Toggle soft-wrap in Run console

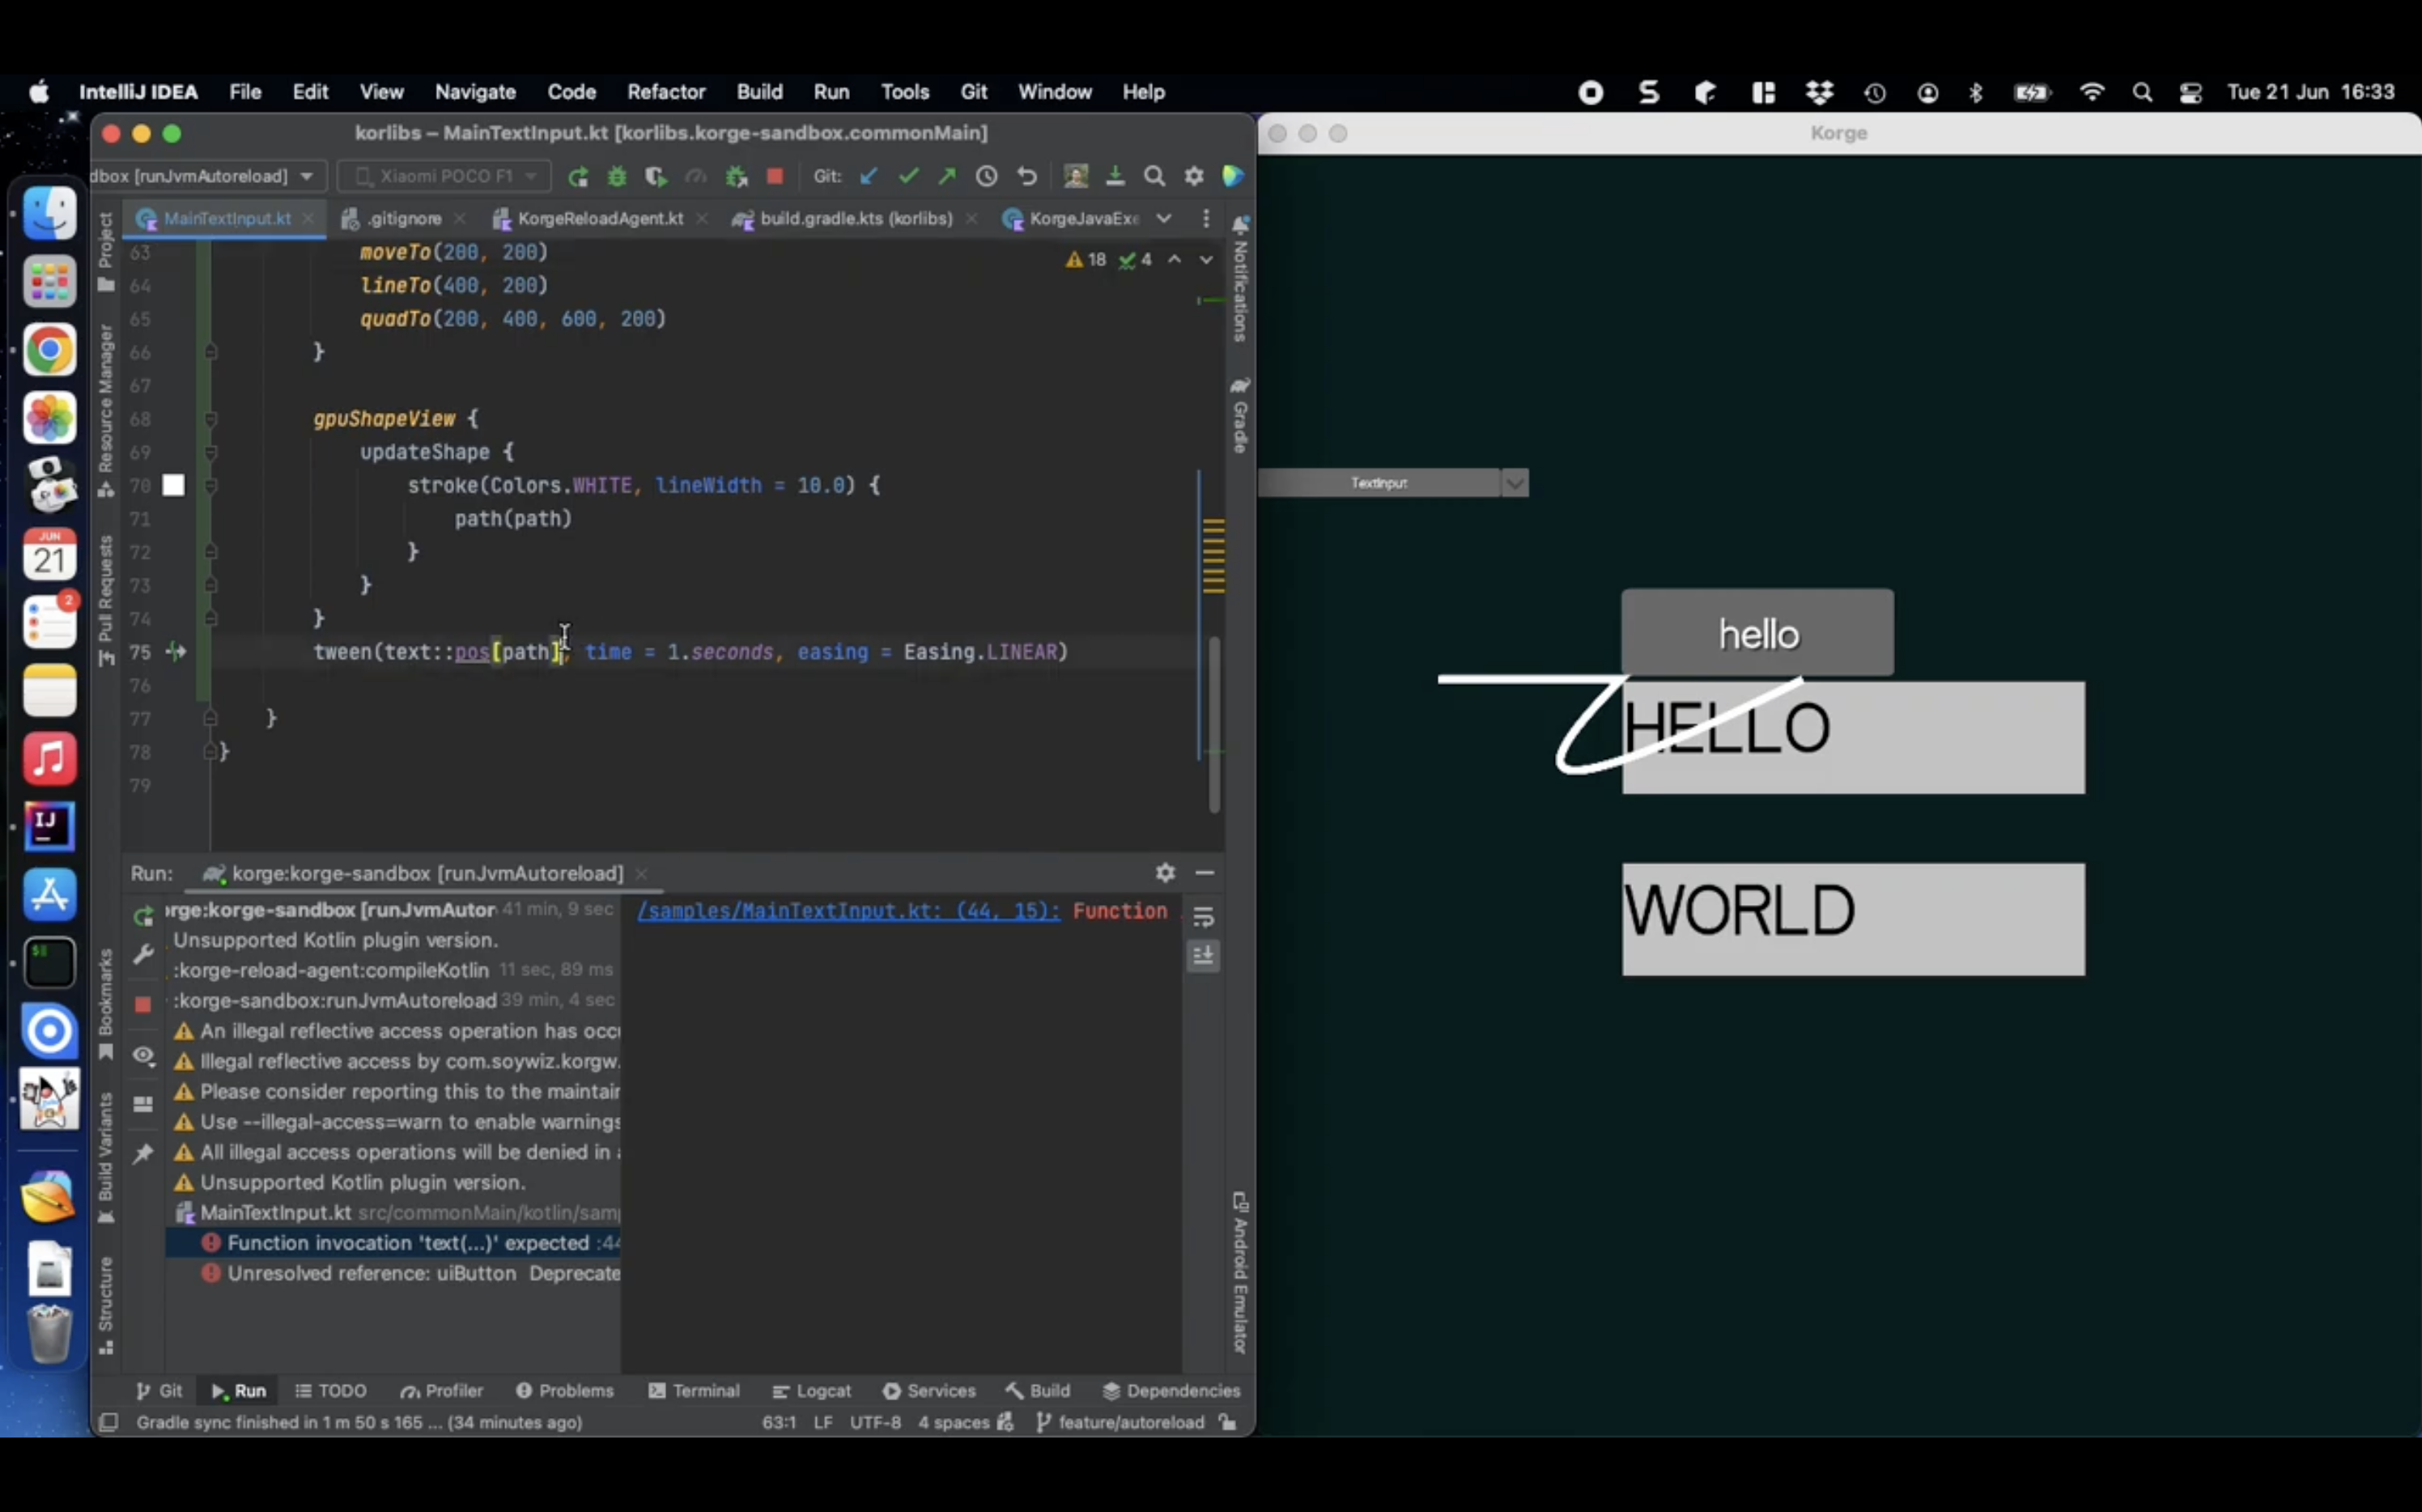click(x=1203, y=917)
